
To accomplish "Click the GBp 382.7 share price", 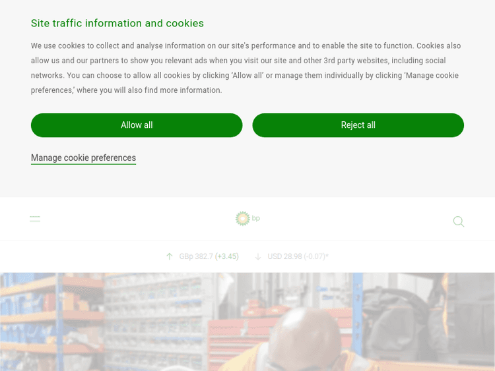I will point(196,256).
